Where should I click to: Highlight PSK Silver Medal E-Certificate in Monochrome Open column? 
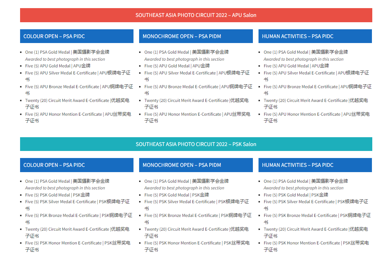click(x=197, y=205)
